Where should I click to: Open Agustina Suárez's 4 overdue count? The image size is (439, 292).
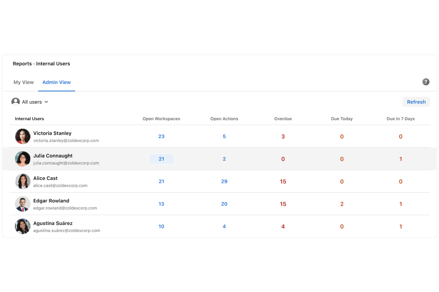click(x=283, y=226)
